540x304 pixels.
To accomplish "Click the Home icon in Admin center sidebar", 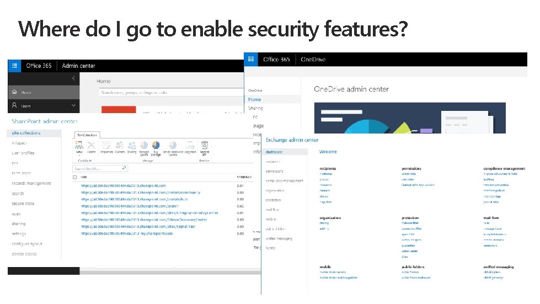I will 14,92.
